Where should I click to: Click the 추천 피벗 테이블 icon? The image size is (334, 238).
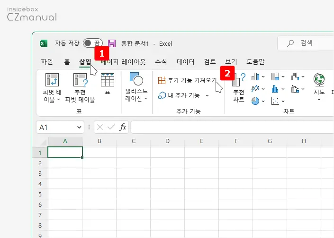(80, 80)
